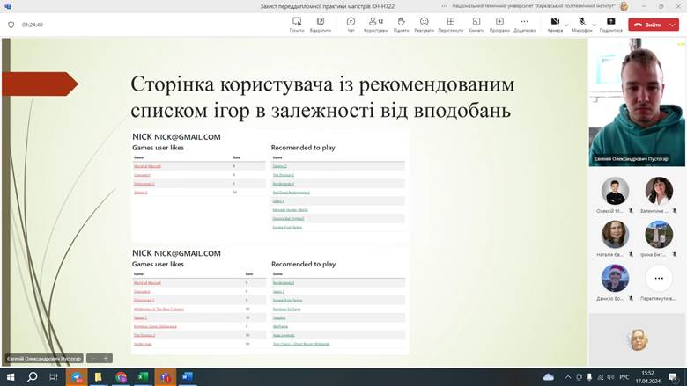
Task: Open the Додатково more actions menu
Action: (524, 24)
